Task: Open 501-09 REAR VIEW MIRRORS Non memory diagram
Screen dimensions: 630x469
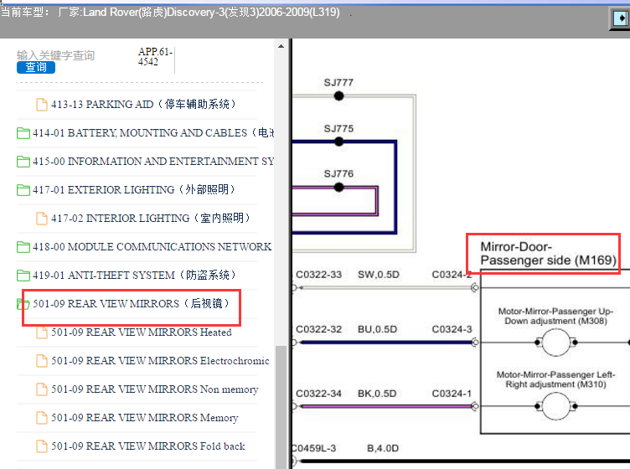Action: (155, 389)
